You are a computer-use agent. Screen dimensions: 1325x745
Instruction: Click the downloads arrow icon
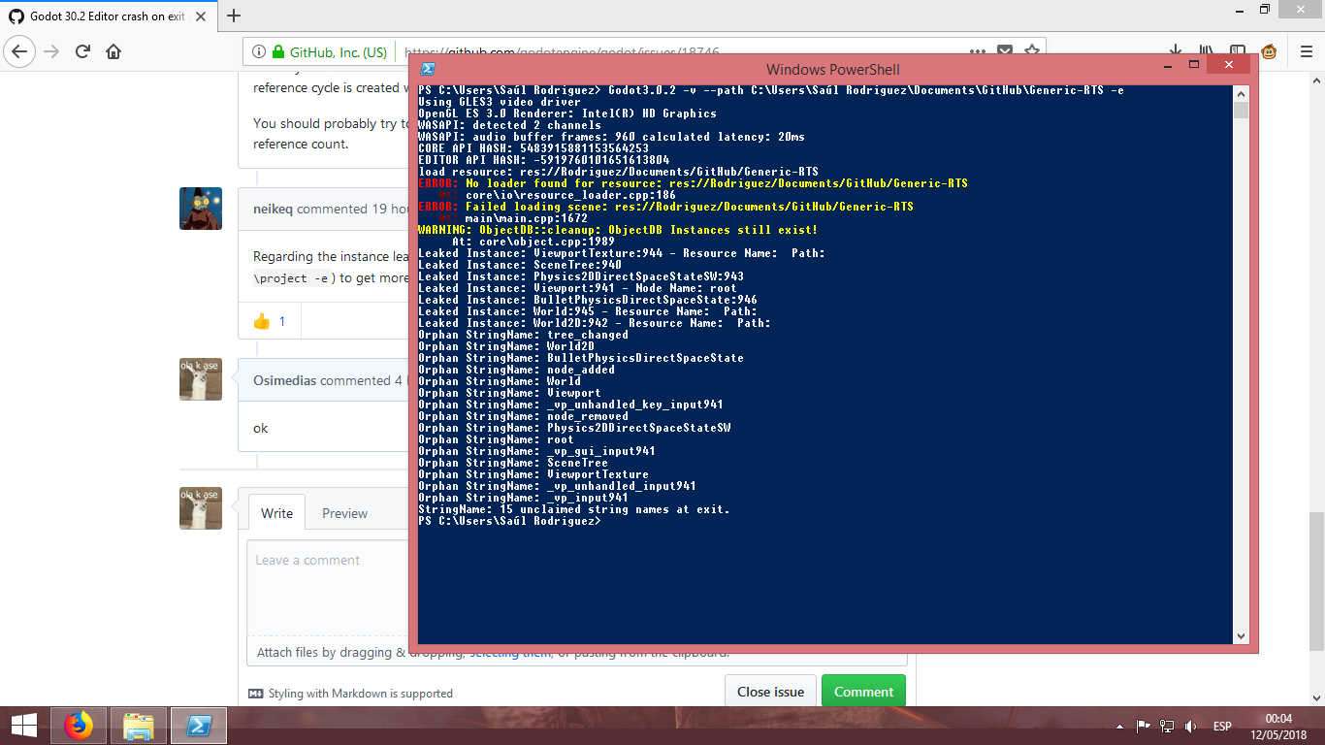tap(1176, 51)
